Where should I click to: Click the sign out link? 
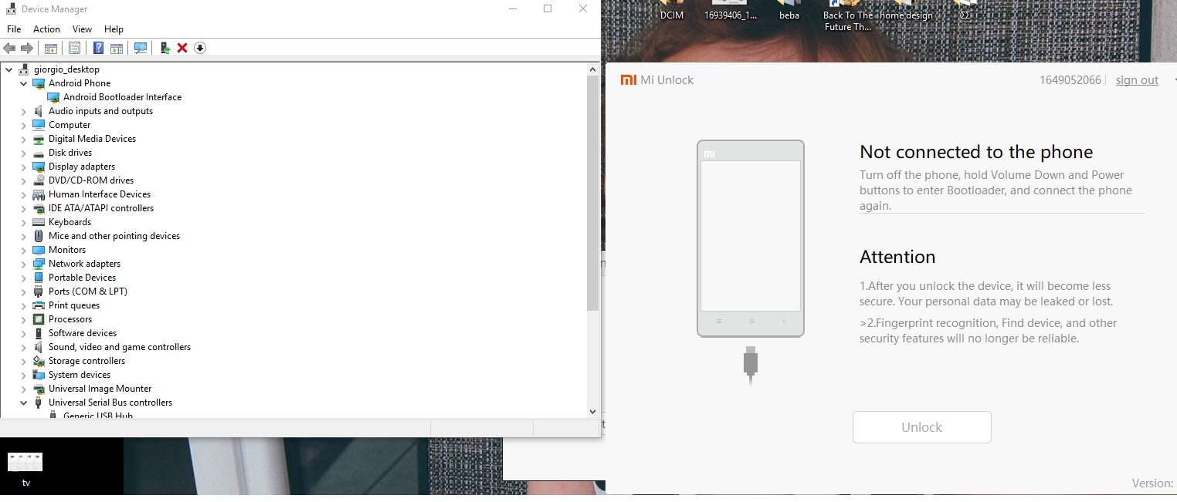coord(1137,80)
